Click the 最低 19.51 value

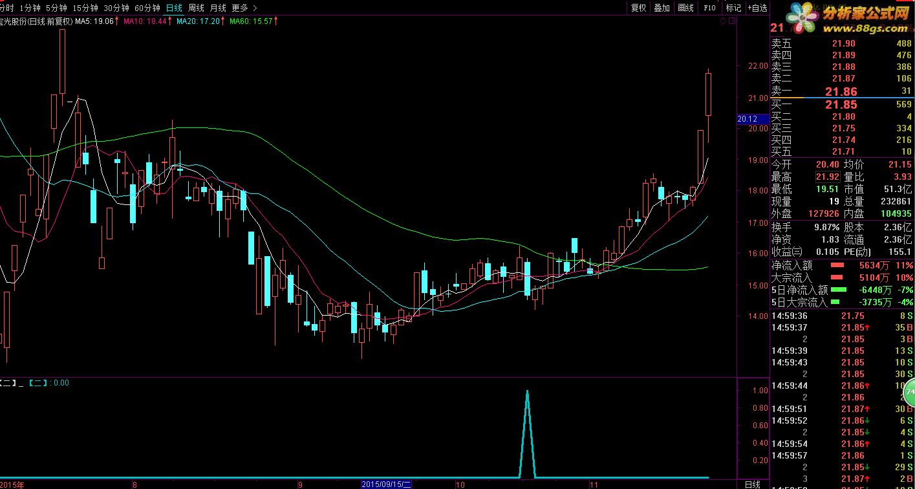(827, 189)
